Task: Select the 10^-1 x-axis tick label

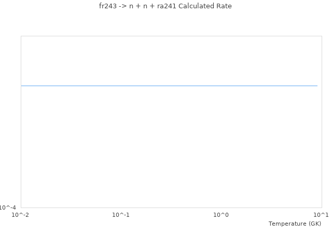Action: tap(121, 215)
